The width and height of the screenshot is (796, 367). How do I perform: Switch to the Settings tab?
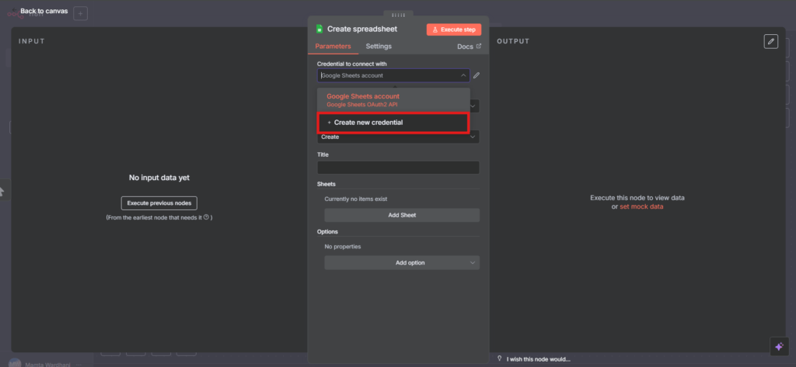click(x=379, y=47)
